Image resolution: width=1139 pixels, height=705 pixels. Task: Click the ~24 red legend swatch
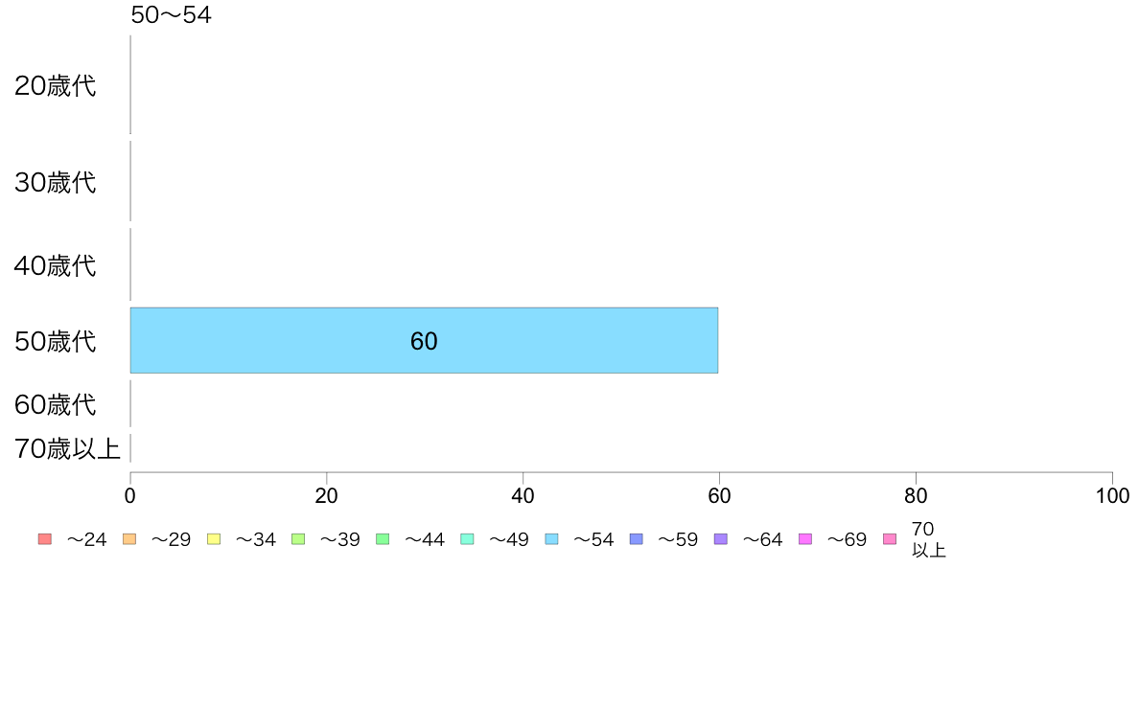click(45, 538)
